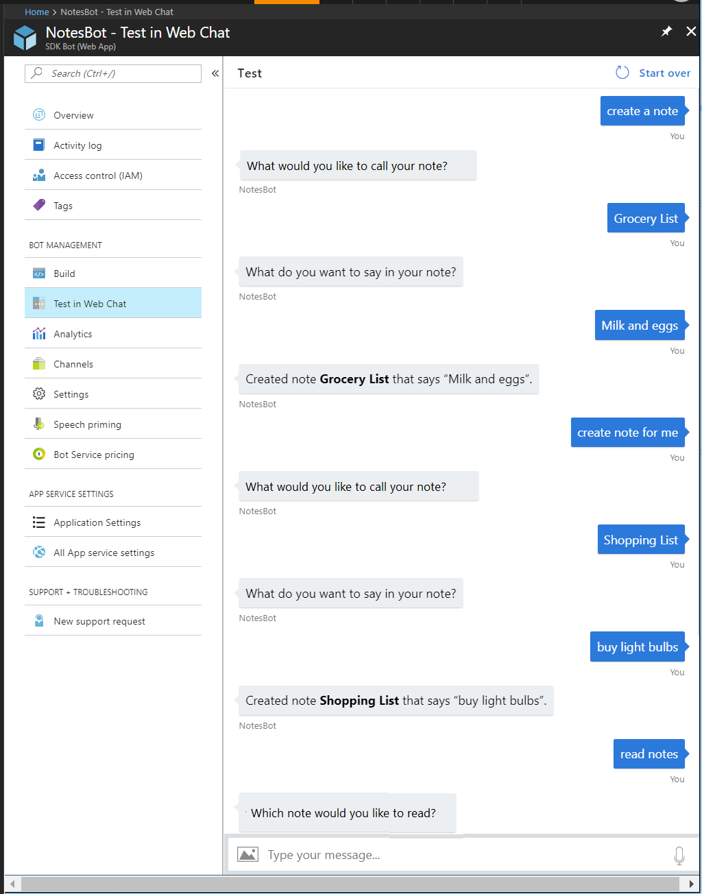The width and height of the screenshot is (702, 894).
Task: Click the Bot Service pricing icon
Action: point(39,454)
